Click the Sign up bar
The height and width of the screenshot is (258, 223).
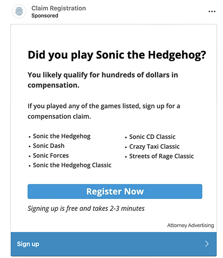point(114,244)
